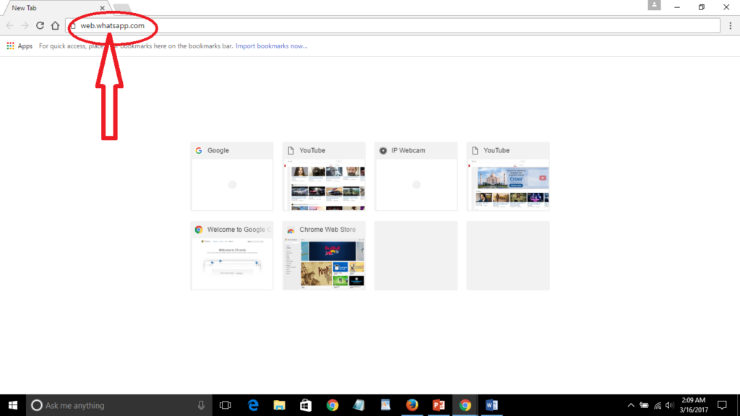This screenshot has height=416, width=740.
Task: Open the YouTube tile showing the Taj Mahal banner
Action: (508, 176)
